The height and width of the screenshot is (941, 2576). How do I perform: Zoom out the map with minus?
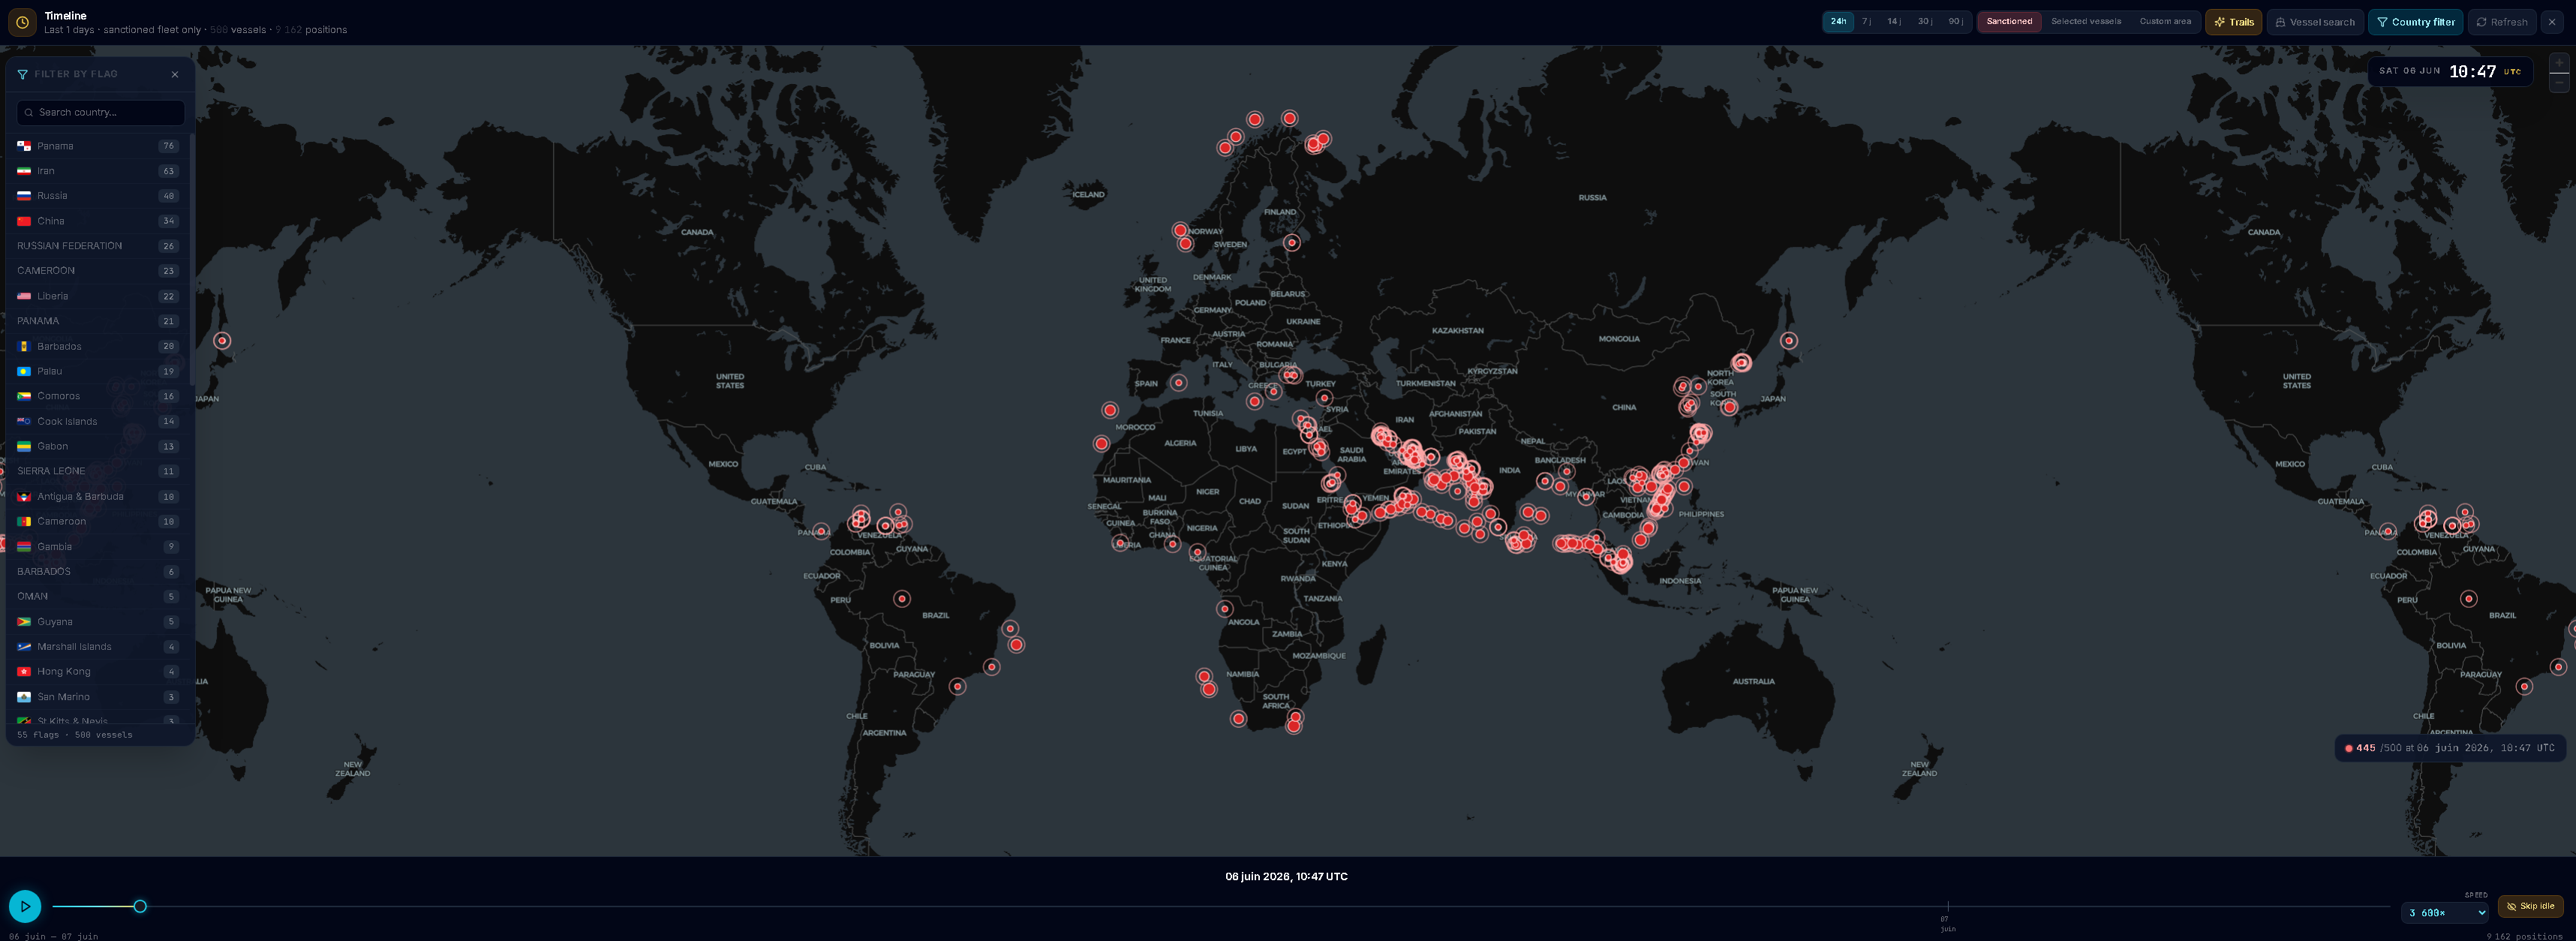[2559, 83]
